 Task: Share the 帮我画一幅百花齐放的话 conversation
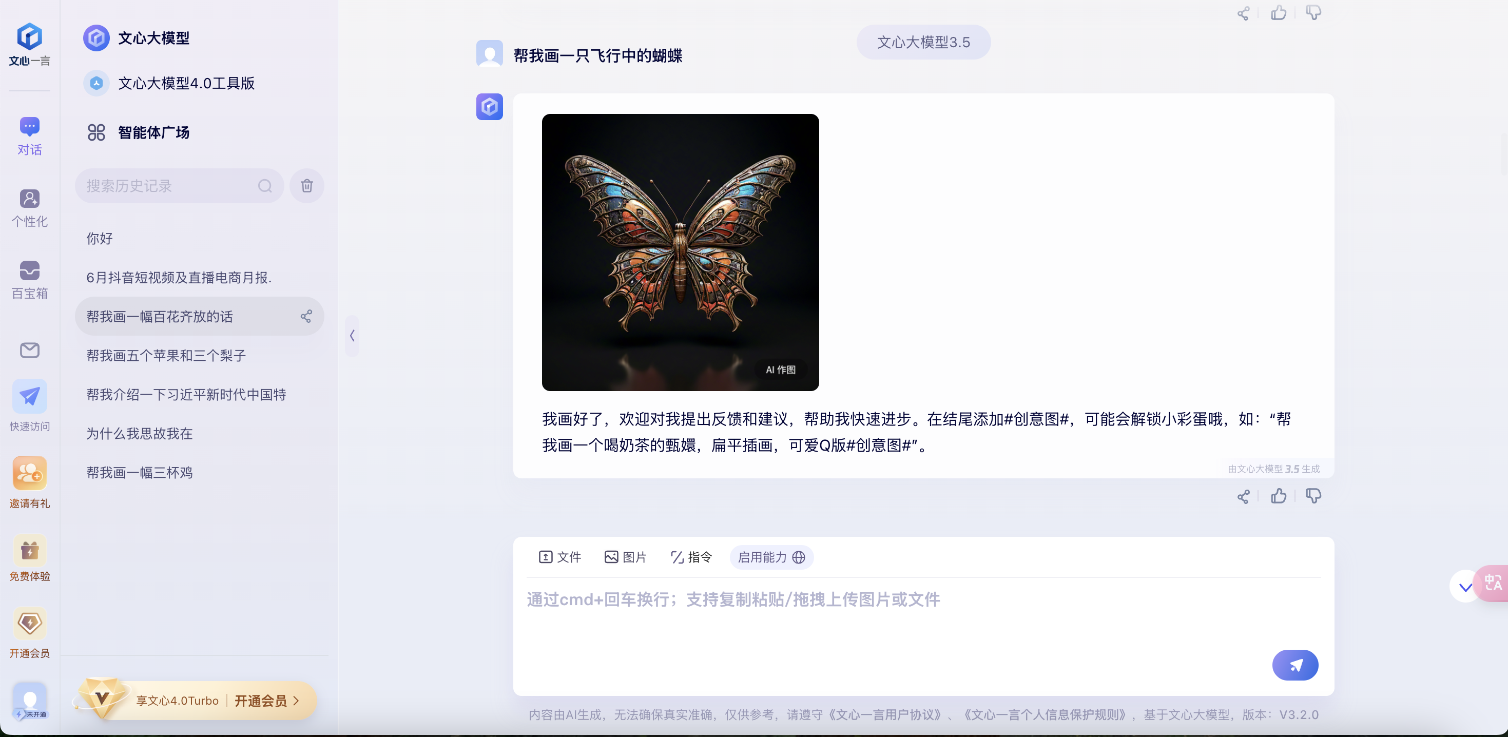tap(305, 317)
